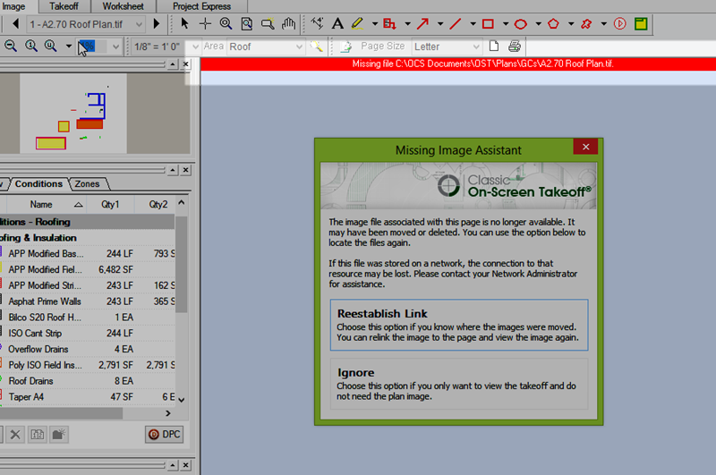Select the red arrow annotation tool
The image size is (716, 475).
pyautogui.click(x=422, y=24)
